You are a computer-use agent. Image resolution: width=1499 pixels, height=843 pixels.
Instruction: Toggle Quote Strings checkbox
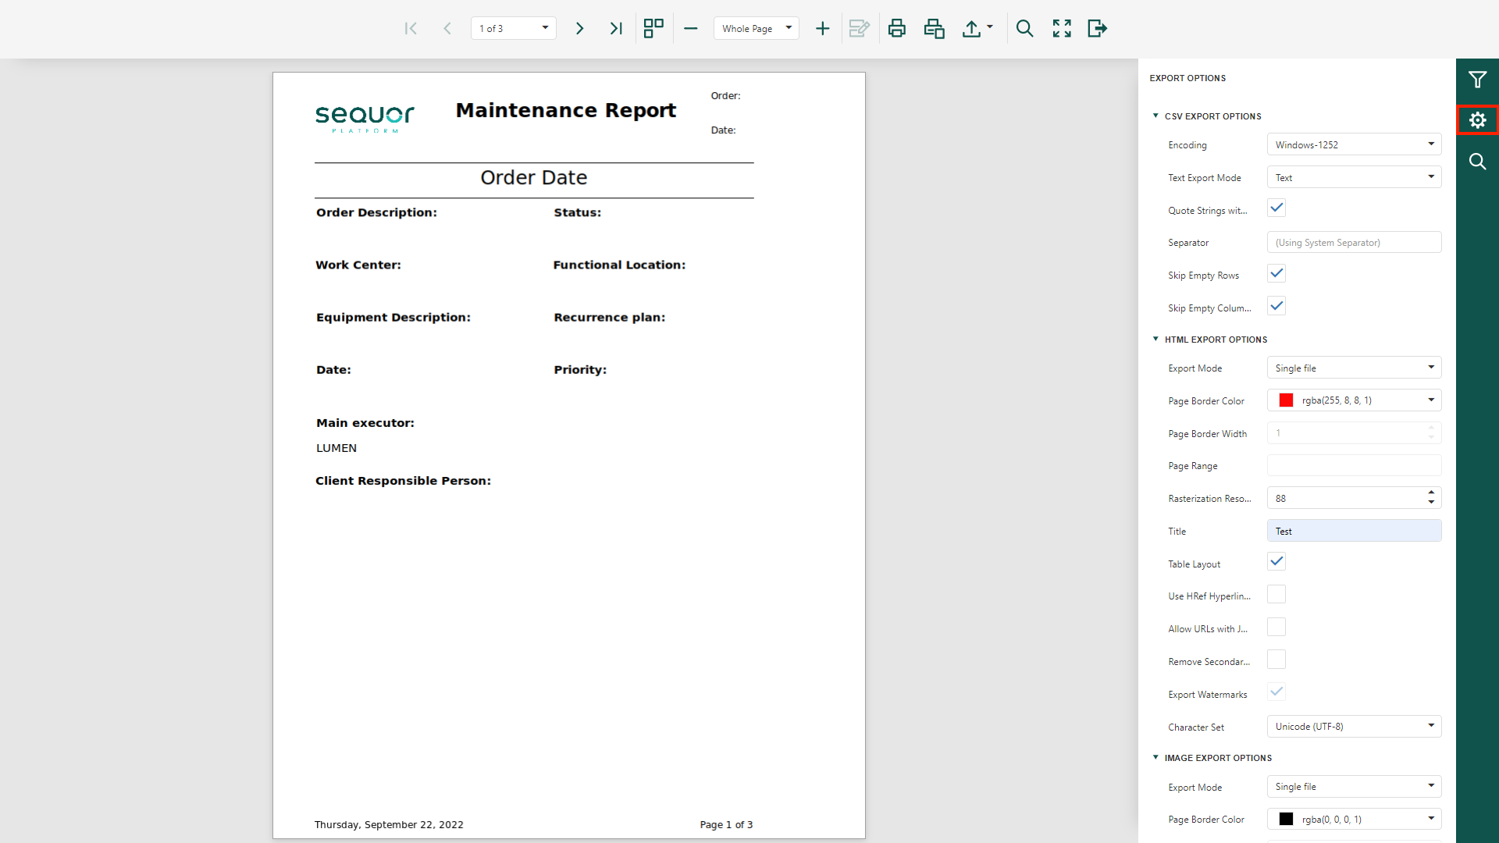(1276, 208)
